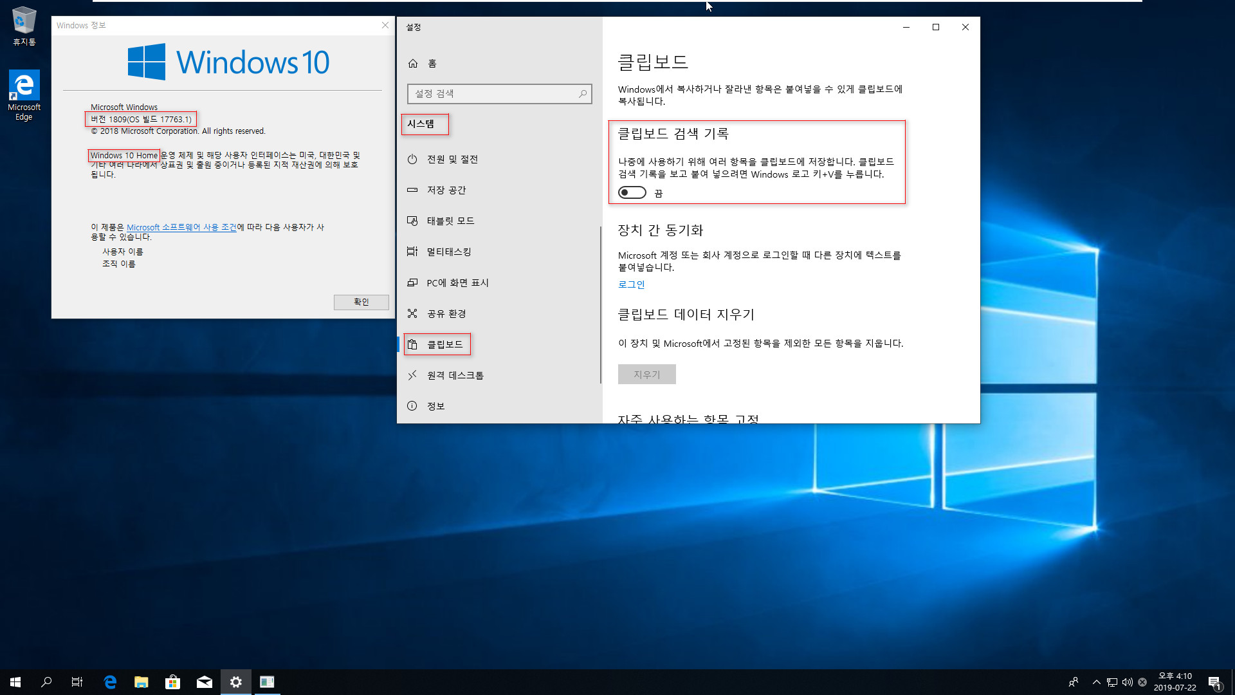Open the Recycle Bin desktop icon

[x=24, y=26]
